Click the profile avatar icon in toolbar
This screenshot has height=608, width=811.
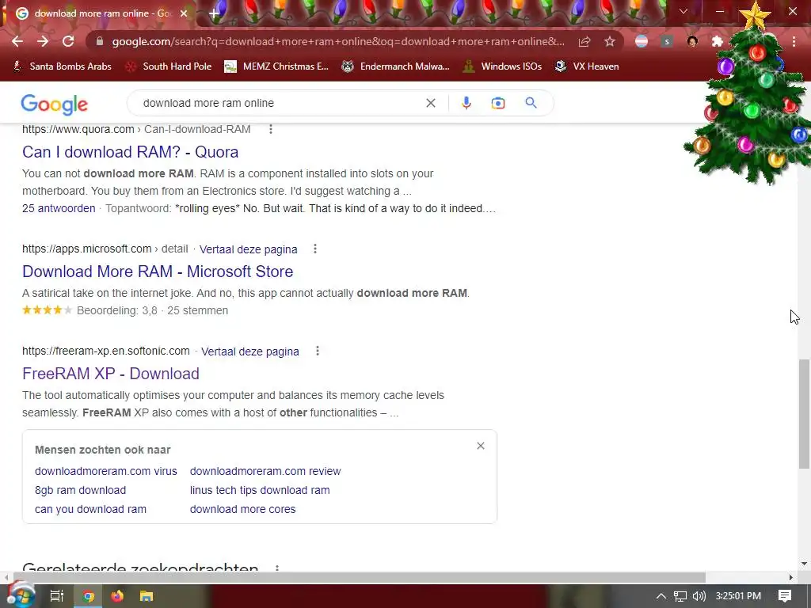692,41
